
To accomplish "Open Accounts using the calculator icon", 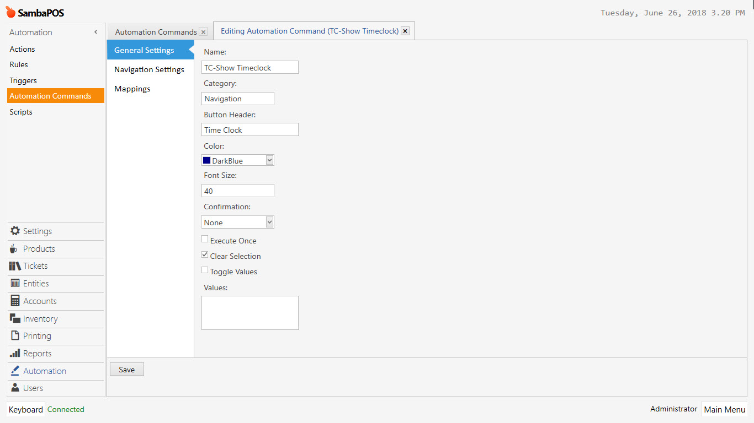I will click(14, 301).
